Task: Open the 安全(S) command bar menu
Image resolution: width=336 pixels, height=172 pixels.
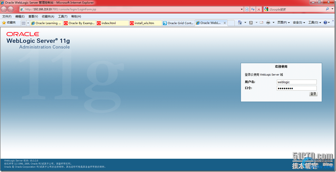Action: [299, 23]
